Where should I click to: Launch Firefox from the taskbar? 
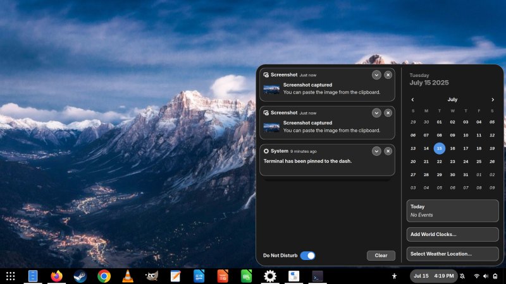pos(56,276)
